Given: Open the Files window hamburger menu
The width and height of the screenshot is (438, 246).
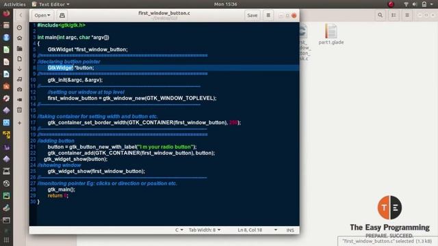Looking at the screenshot, I should pos(407,15).
